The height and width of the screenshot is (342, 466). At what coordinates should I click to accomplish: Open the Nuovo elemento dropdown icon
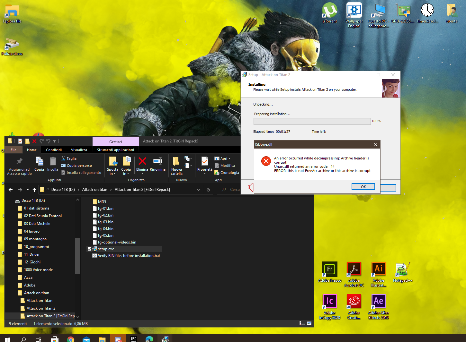[188, 158]
